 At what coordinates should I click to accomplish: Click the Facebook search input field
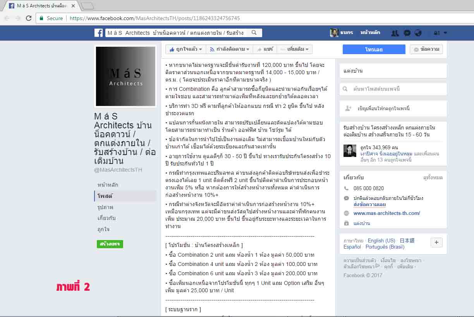(x=177, y=33)
